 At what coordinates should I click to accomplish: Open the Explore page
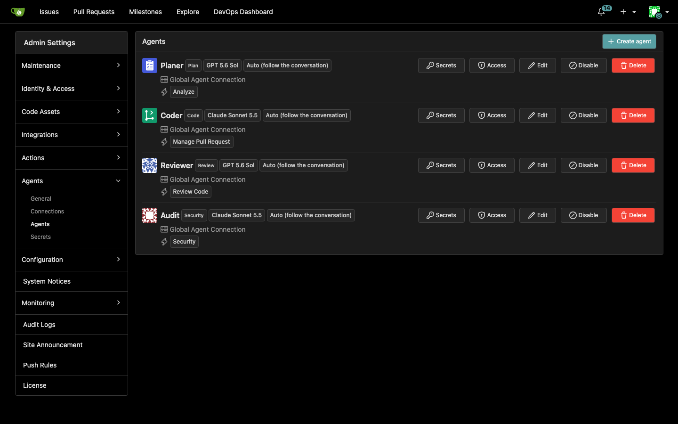pyautogui.click(x=188, y=12)
